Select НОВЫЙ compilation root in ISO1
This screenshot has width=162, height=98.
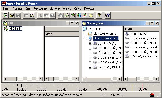pyautogui.click(x=16, y=29)
